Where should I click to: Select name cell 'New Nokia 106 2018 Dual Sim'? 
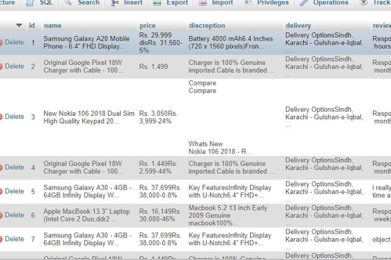pyautogui.click(x=89, y=117)
